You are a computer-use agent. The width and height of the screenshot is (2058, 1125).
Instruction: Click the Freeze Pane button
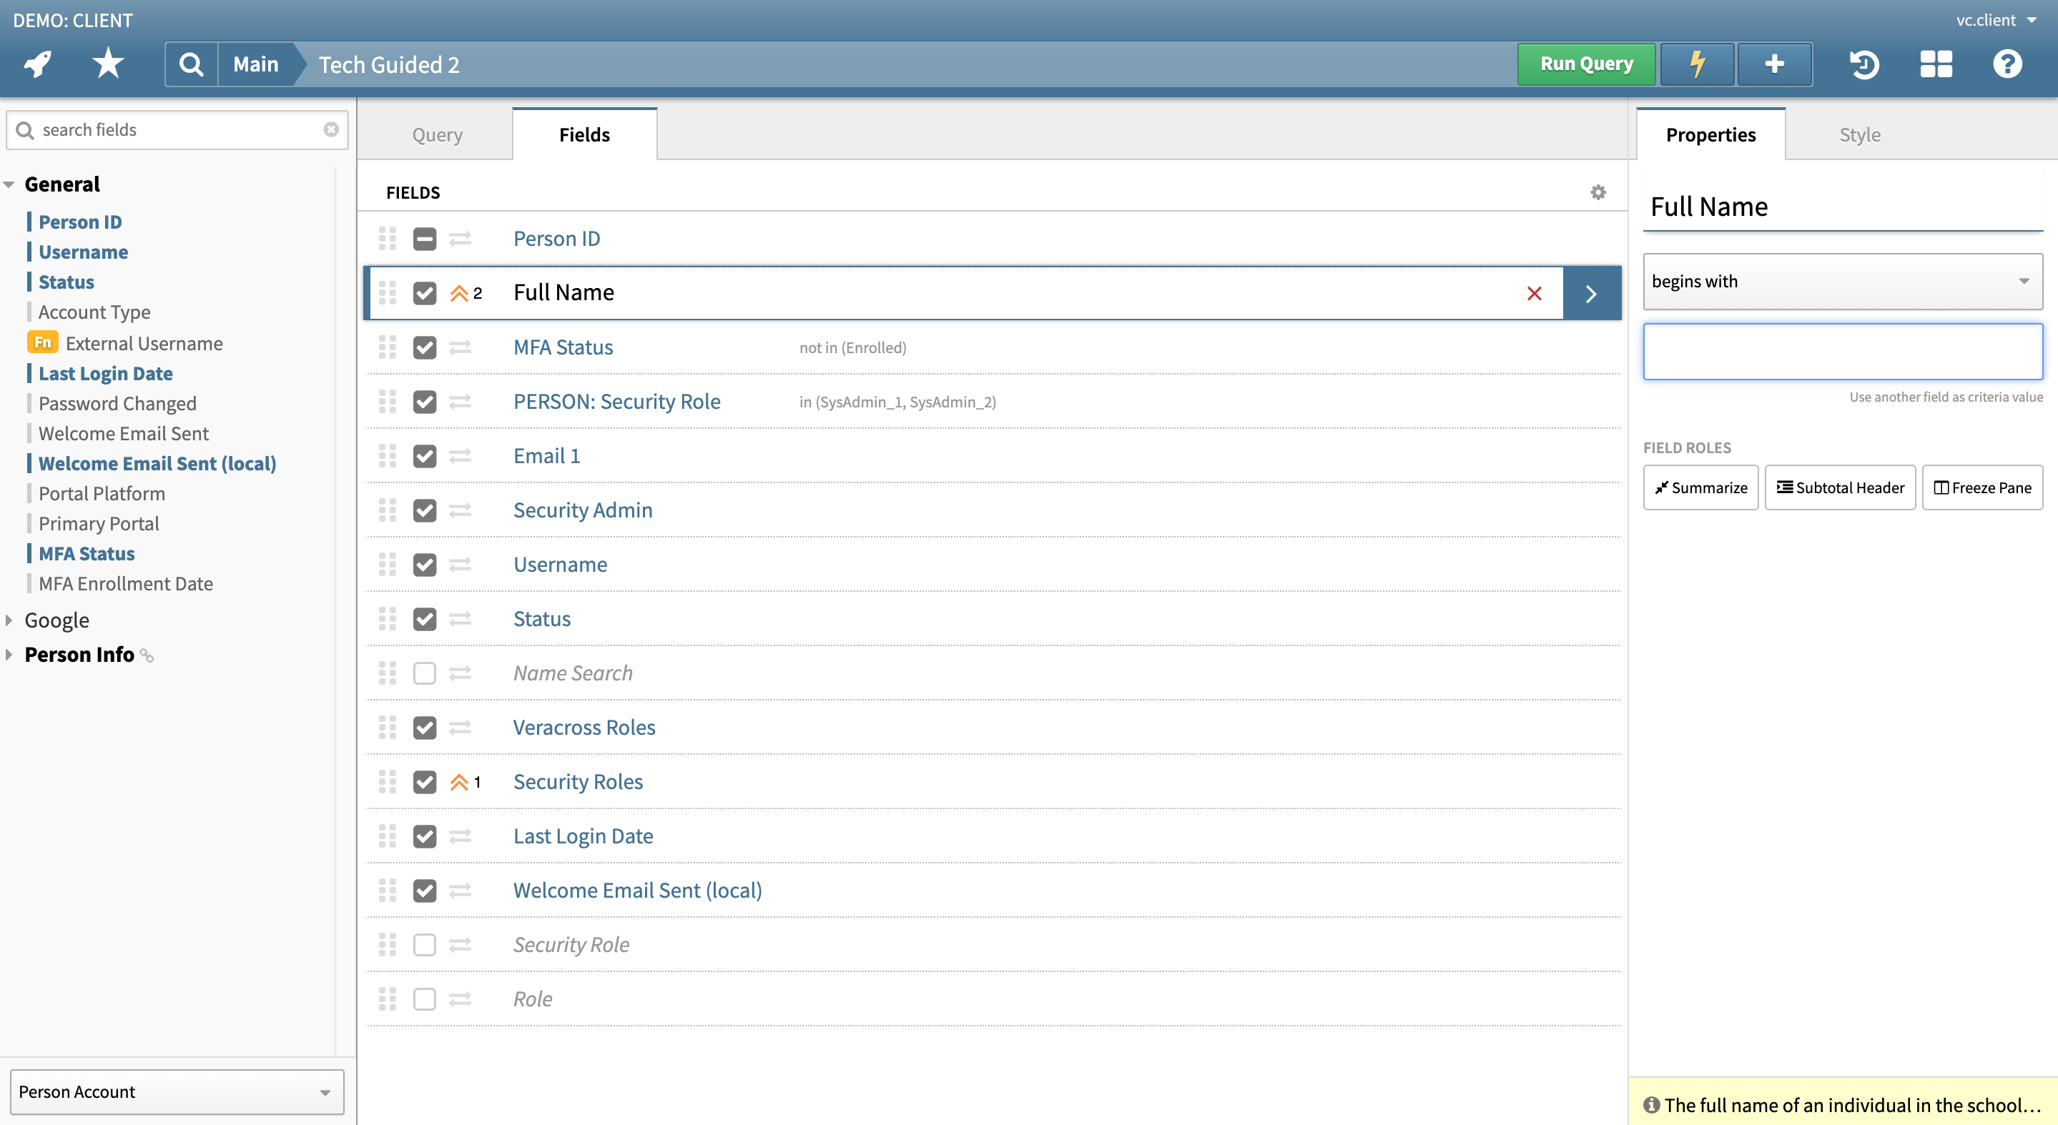click(x=1981, y=488)
